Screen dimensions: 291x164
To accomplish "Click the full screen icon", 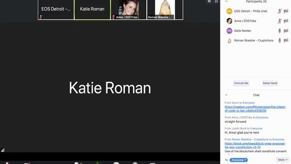I will click(216, 1).
